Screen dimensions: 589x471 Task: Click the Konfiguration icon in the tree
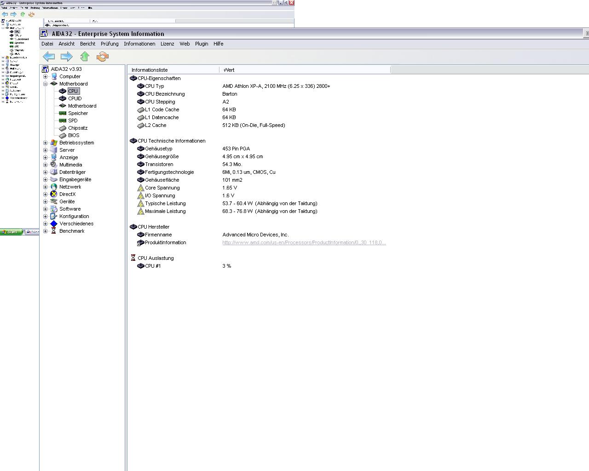54,216
